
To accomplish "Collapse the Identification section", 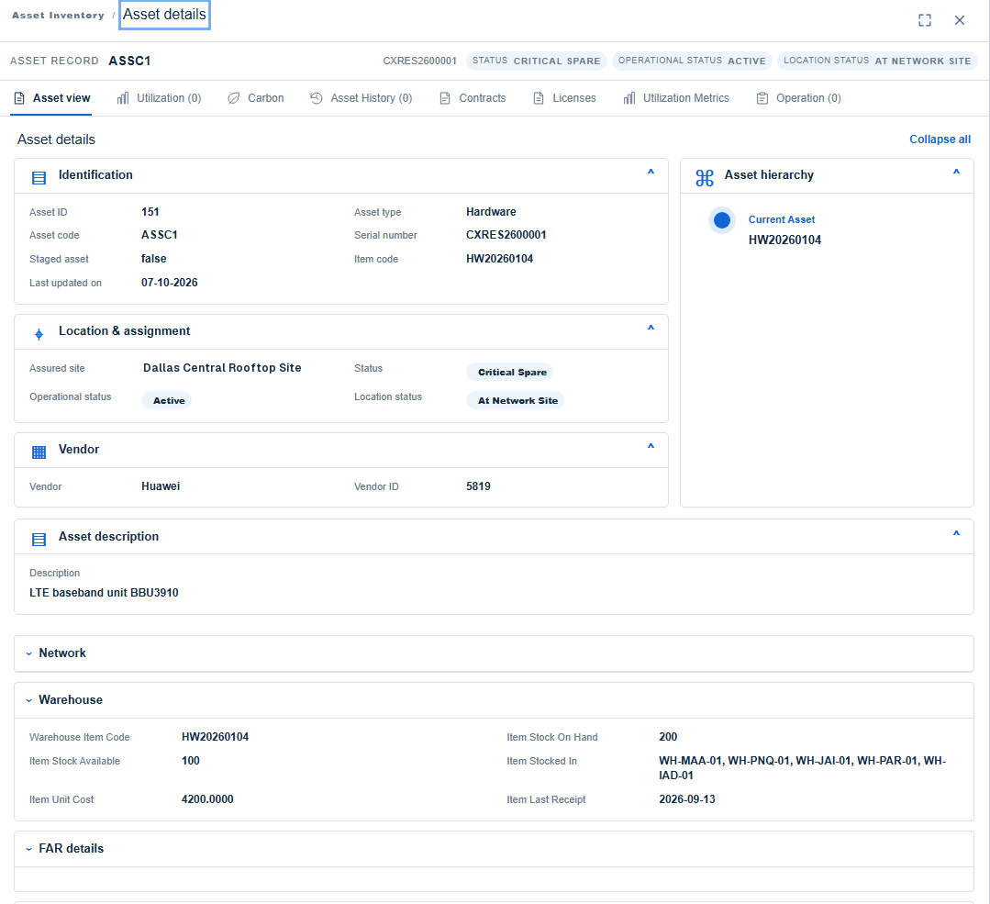I will [x=651, y=172].
